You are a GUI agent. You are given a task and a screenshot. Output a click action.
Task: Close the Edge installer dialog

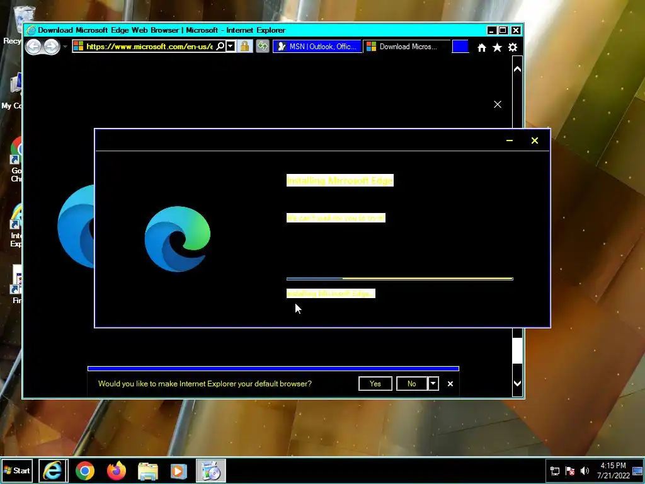coord(535,141)
